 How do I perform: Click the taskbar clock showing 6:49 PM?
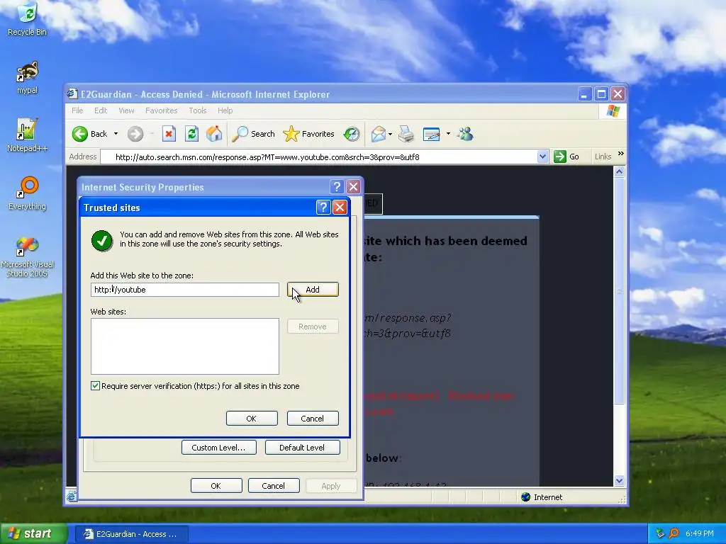point(700,534)
